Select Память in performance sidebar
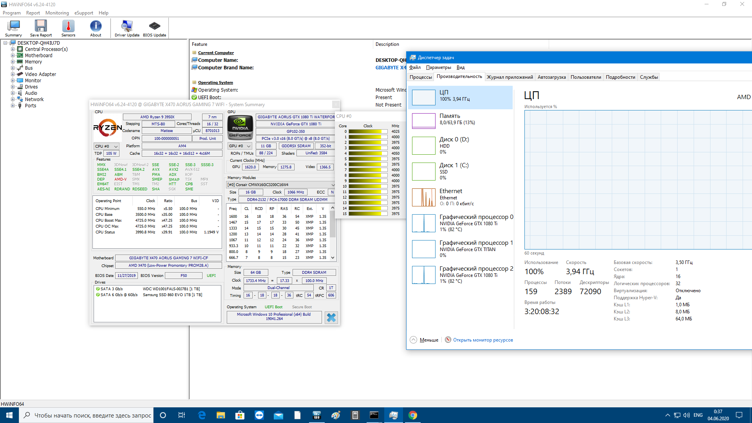Screen dimensions: 752x423 click(461, 120)
